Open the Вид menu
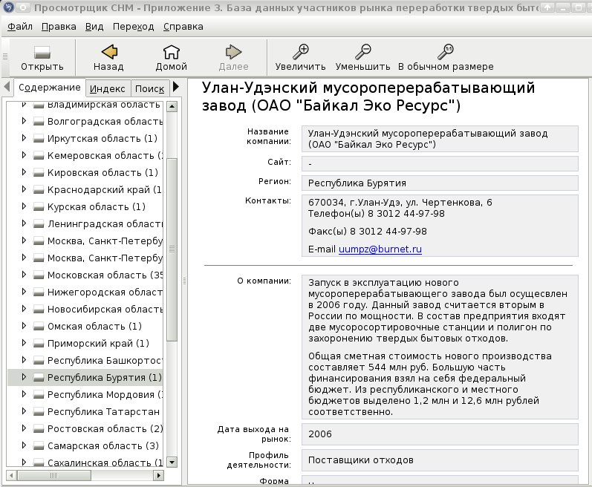 tap(94, 27)
